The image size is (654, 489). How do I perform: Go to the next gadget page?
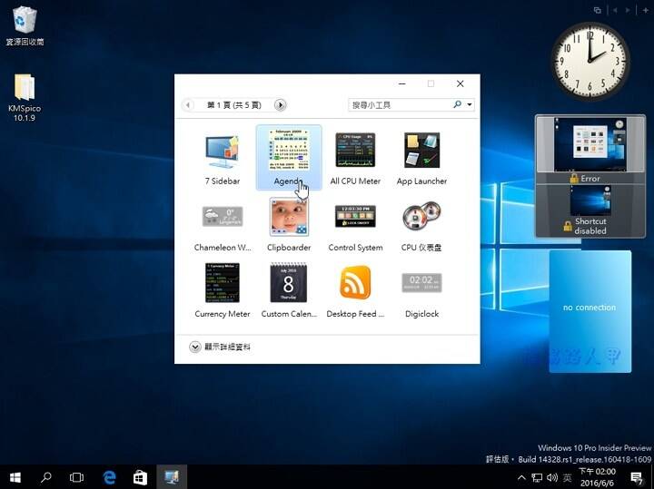click(x=281, y=105)
